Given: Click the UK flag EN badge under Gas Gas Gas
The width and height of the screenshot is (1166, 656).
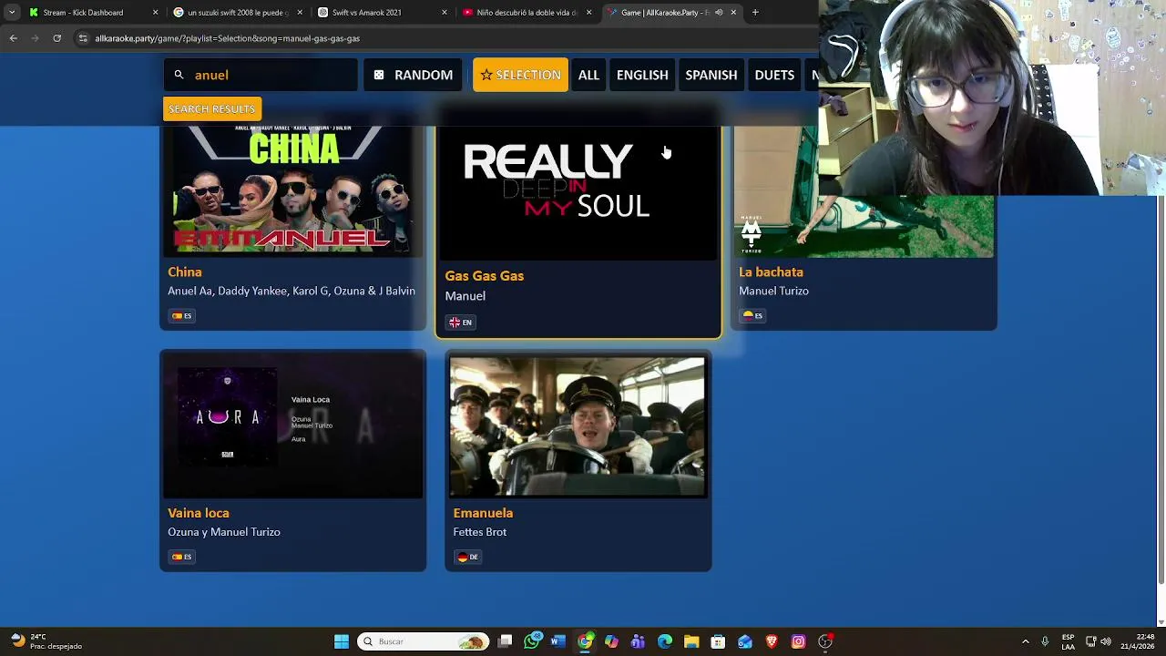Looking at the screenshot, I should (460, 323).
